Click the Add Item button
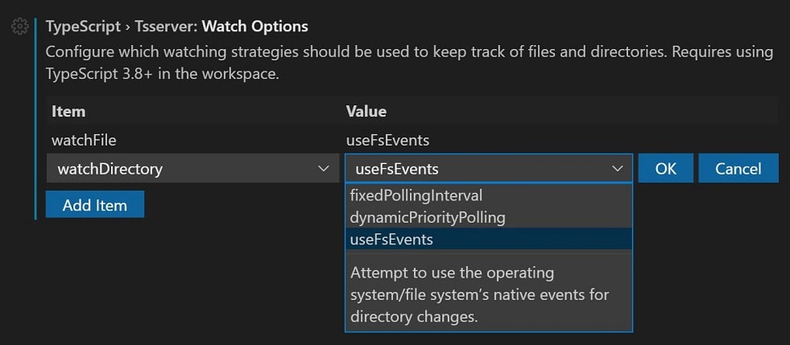This screenshot has width=790, height=345. [x=95, y=205]
